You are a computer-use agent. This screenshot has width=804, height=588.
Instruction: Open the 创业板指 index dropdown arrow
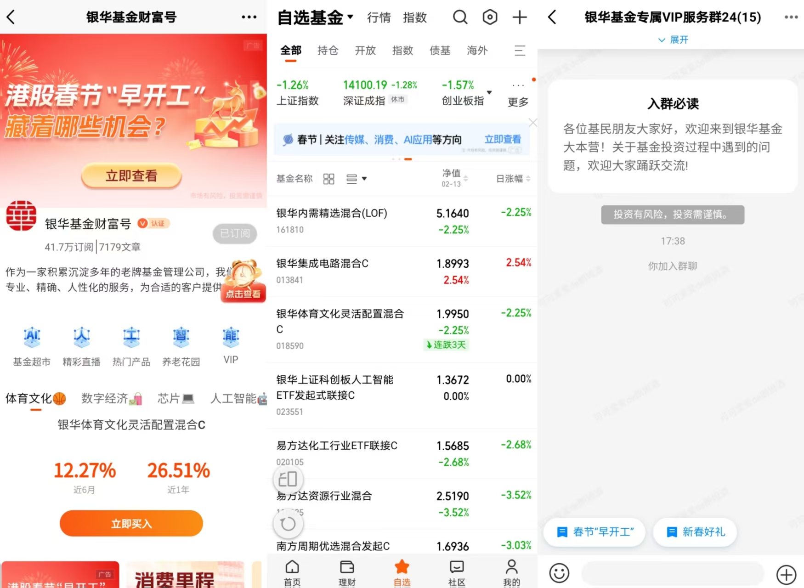point(489,92)
